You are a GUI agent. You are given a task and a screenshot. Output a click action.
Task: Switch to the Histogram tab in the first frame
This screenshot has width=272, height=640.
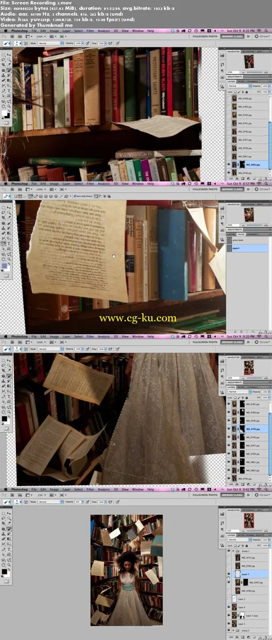[x=248, y=52]
